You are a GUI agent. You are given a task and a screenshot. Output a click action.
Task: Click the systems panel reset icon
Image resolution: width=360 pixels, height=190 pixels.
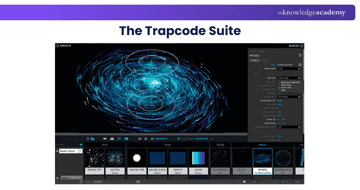[x=80, y=182]
